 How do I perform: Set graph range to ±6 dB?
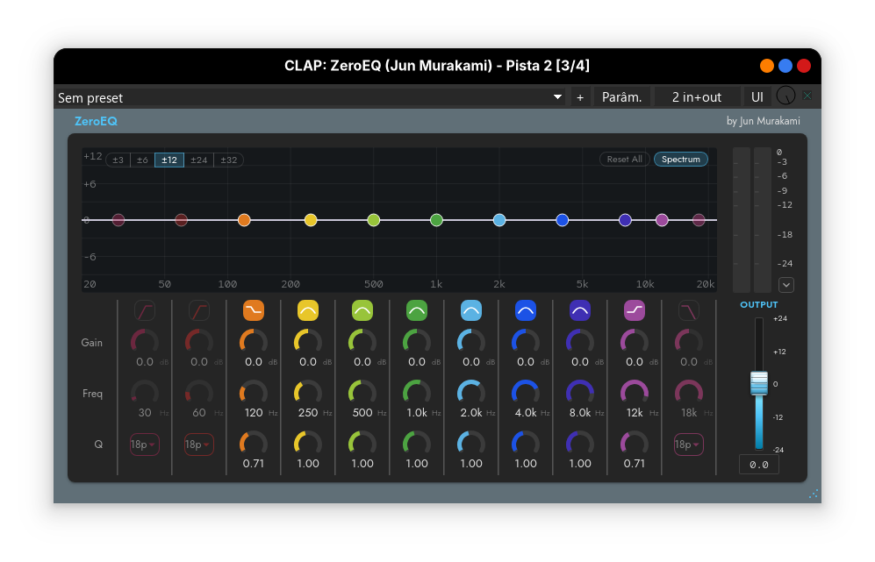coord(142,160)
